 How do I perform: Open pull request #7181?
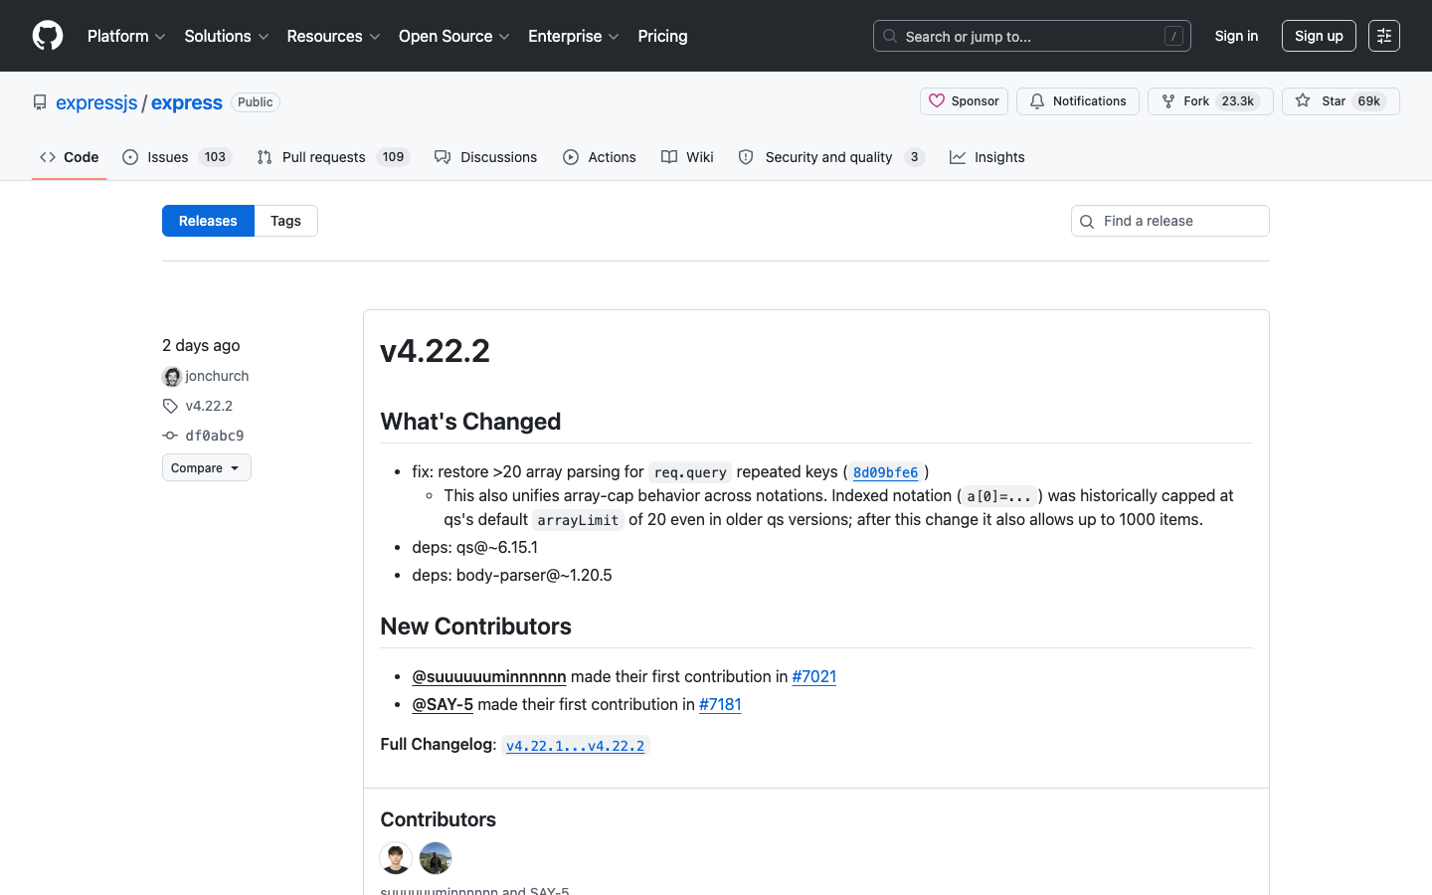(x=720, y=704)
